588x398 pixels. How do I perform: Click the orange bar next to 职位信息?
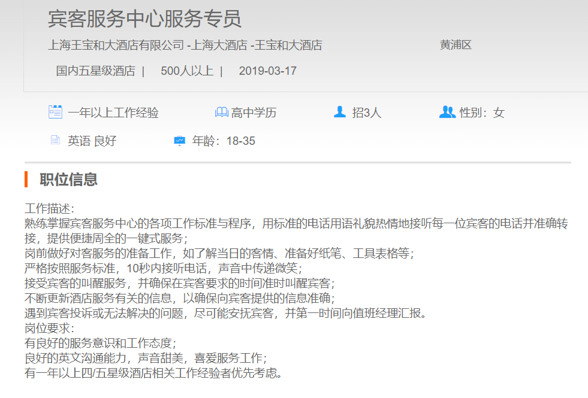(26, 179)
